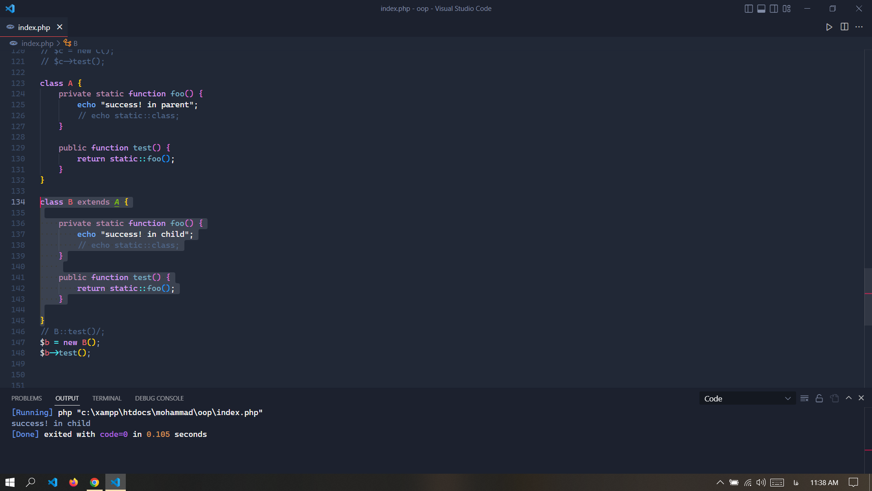Click the input language indicator

click(x=796, y=482)
